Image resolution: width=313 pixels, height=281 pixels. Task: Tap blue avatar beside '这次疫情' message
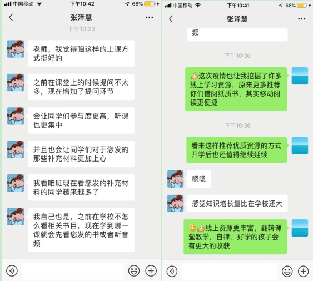click(300, 76)
